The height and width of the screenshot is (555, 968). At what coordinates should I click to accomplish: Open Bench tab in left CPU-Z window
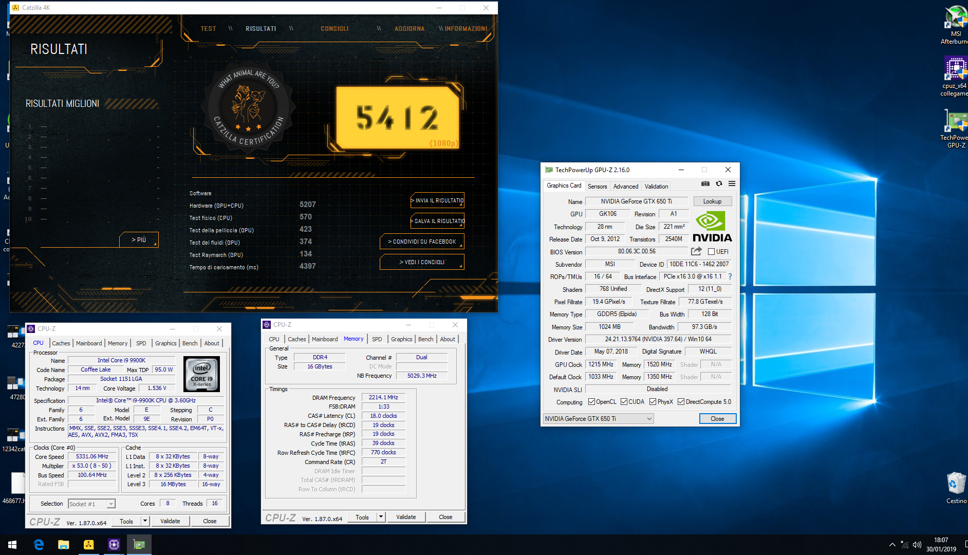coord(190,343)
